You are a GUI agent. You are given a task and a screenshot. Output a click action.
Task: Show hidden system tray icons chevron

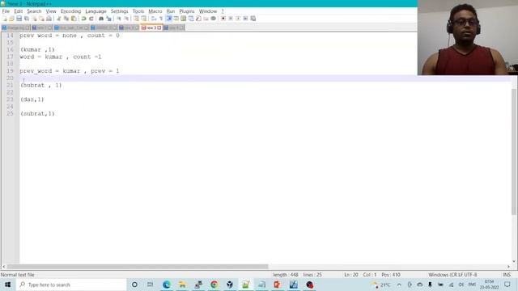pos(399,285)
